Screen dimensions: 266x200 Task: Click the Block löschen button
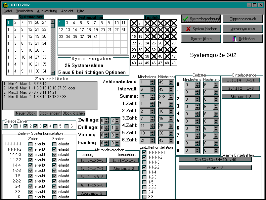(73, 113)
